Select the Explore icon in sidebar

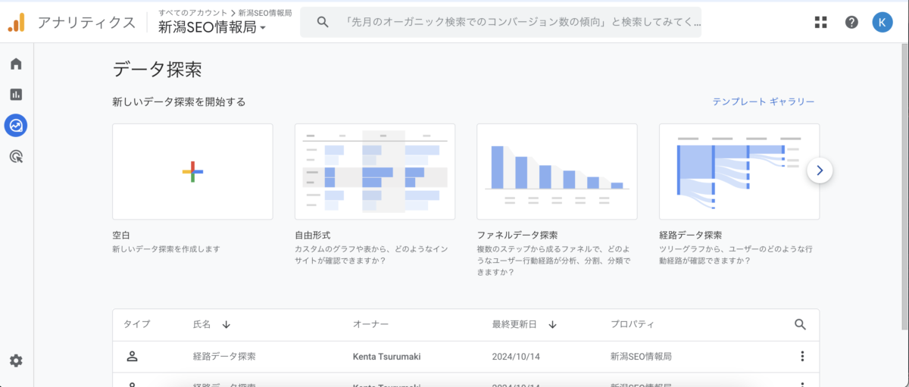(x=16, y=125)
